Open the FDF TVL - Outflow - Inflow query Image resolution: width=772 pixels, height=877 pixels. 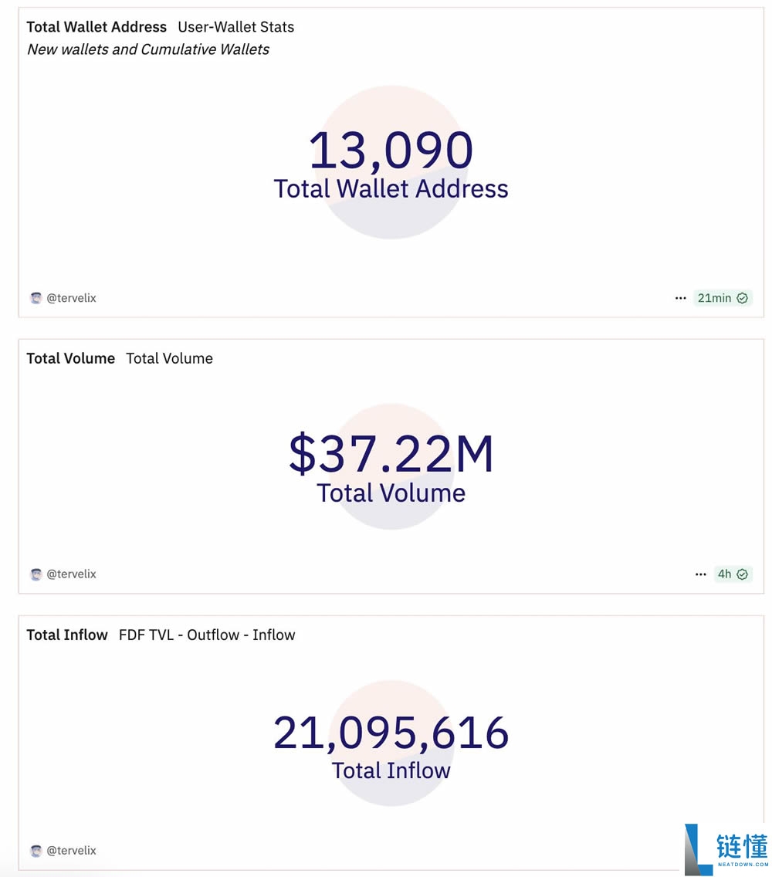coord(207,635)
